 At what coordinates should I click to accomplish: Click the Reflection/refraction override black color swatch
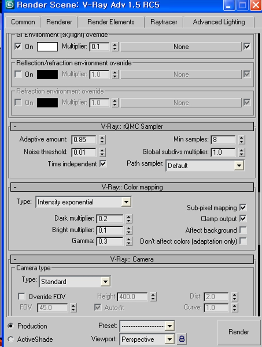coord(47,74)
